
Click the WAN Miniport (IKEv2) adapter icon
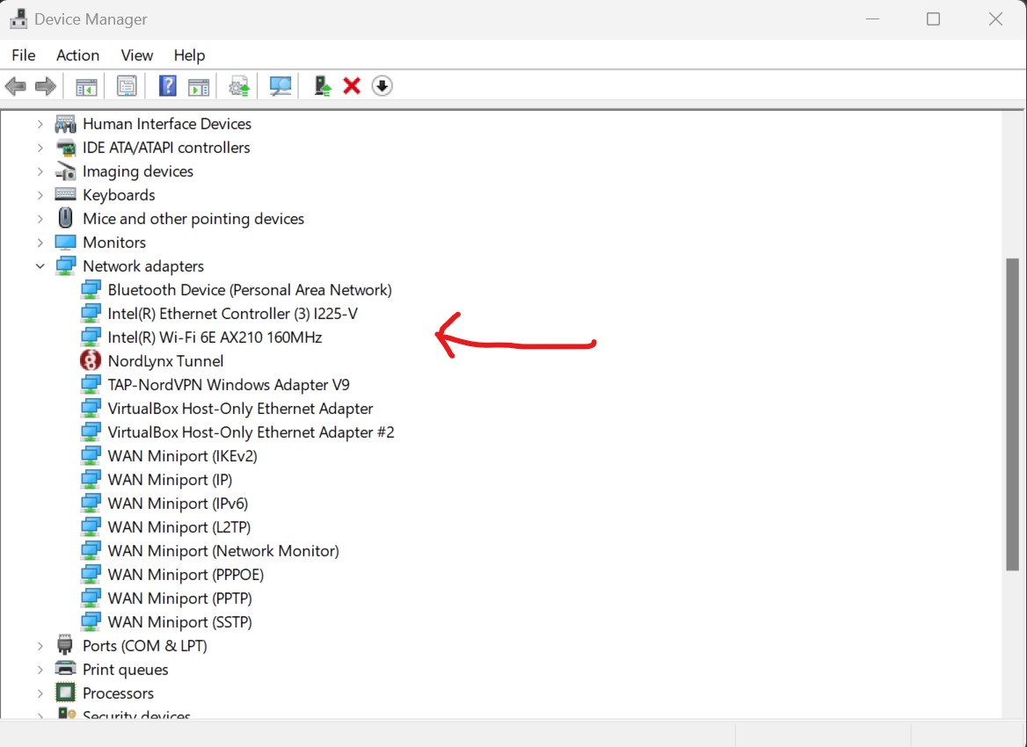tap(91, 455)
